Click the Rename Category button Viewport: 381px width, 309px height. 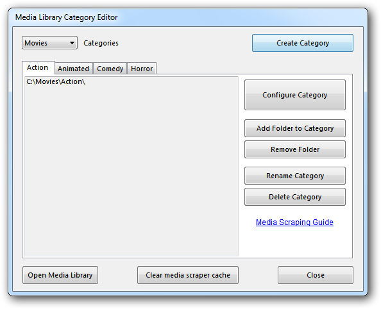295,176
